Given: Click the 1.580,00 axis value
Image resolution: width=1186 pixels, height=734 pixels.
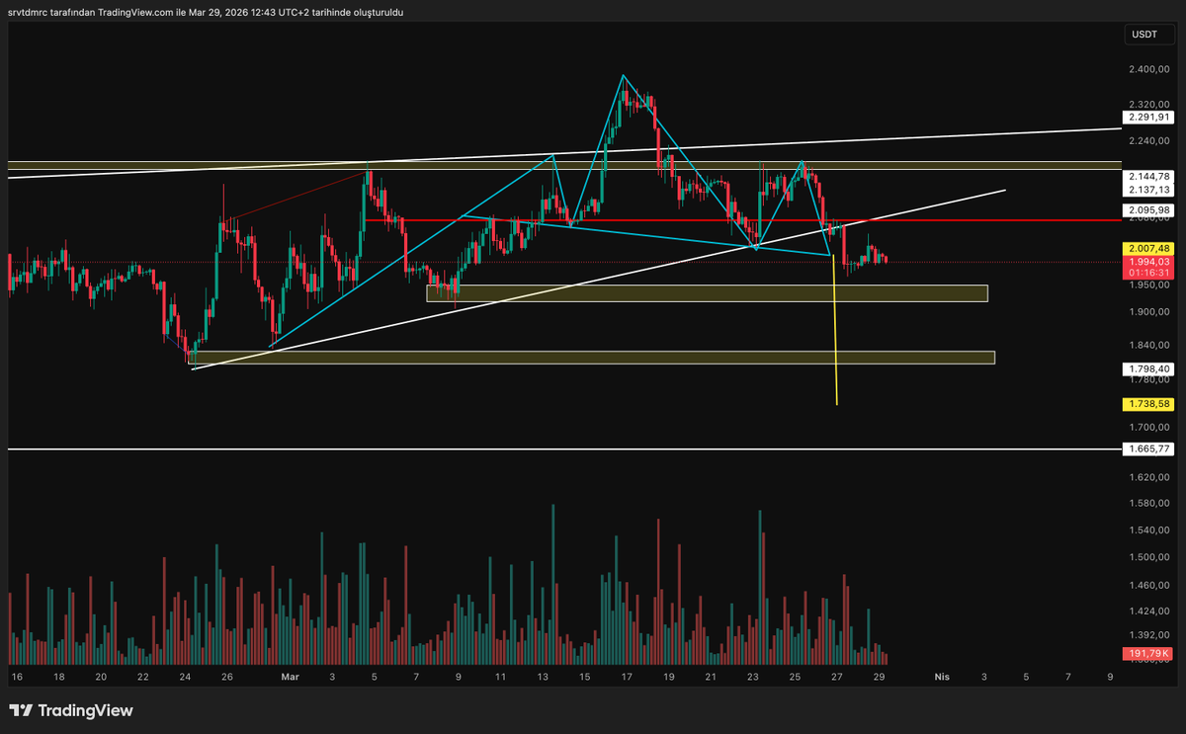Looking at the screenshot, I should (1149, 503).
